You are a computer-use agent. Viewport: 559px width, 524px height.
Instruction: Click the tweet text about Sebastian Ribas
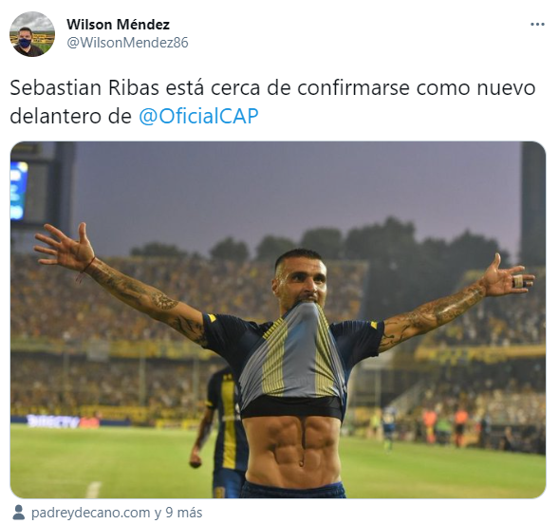(x=272, y=103)
